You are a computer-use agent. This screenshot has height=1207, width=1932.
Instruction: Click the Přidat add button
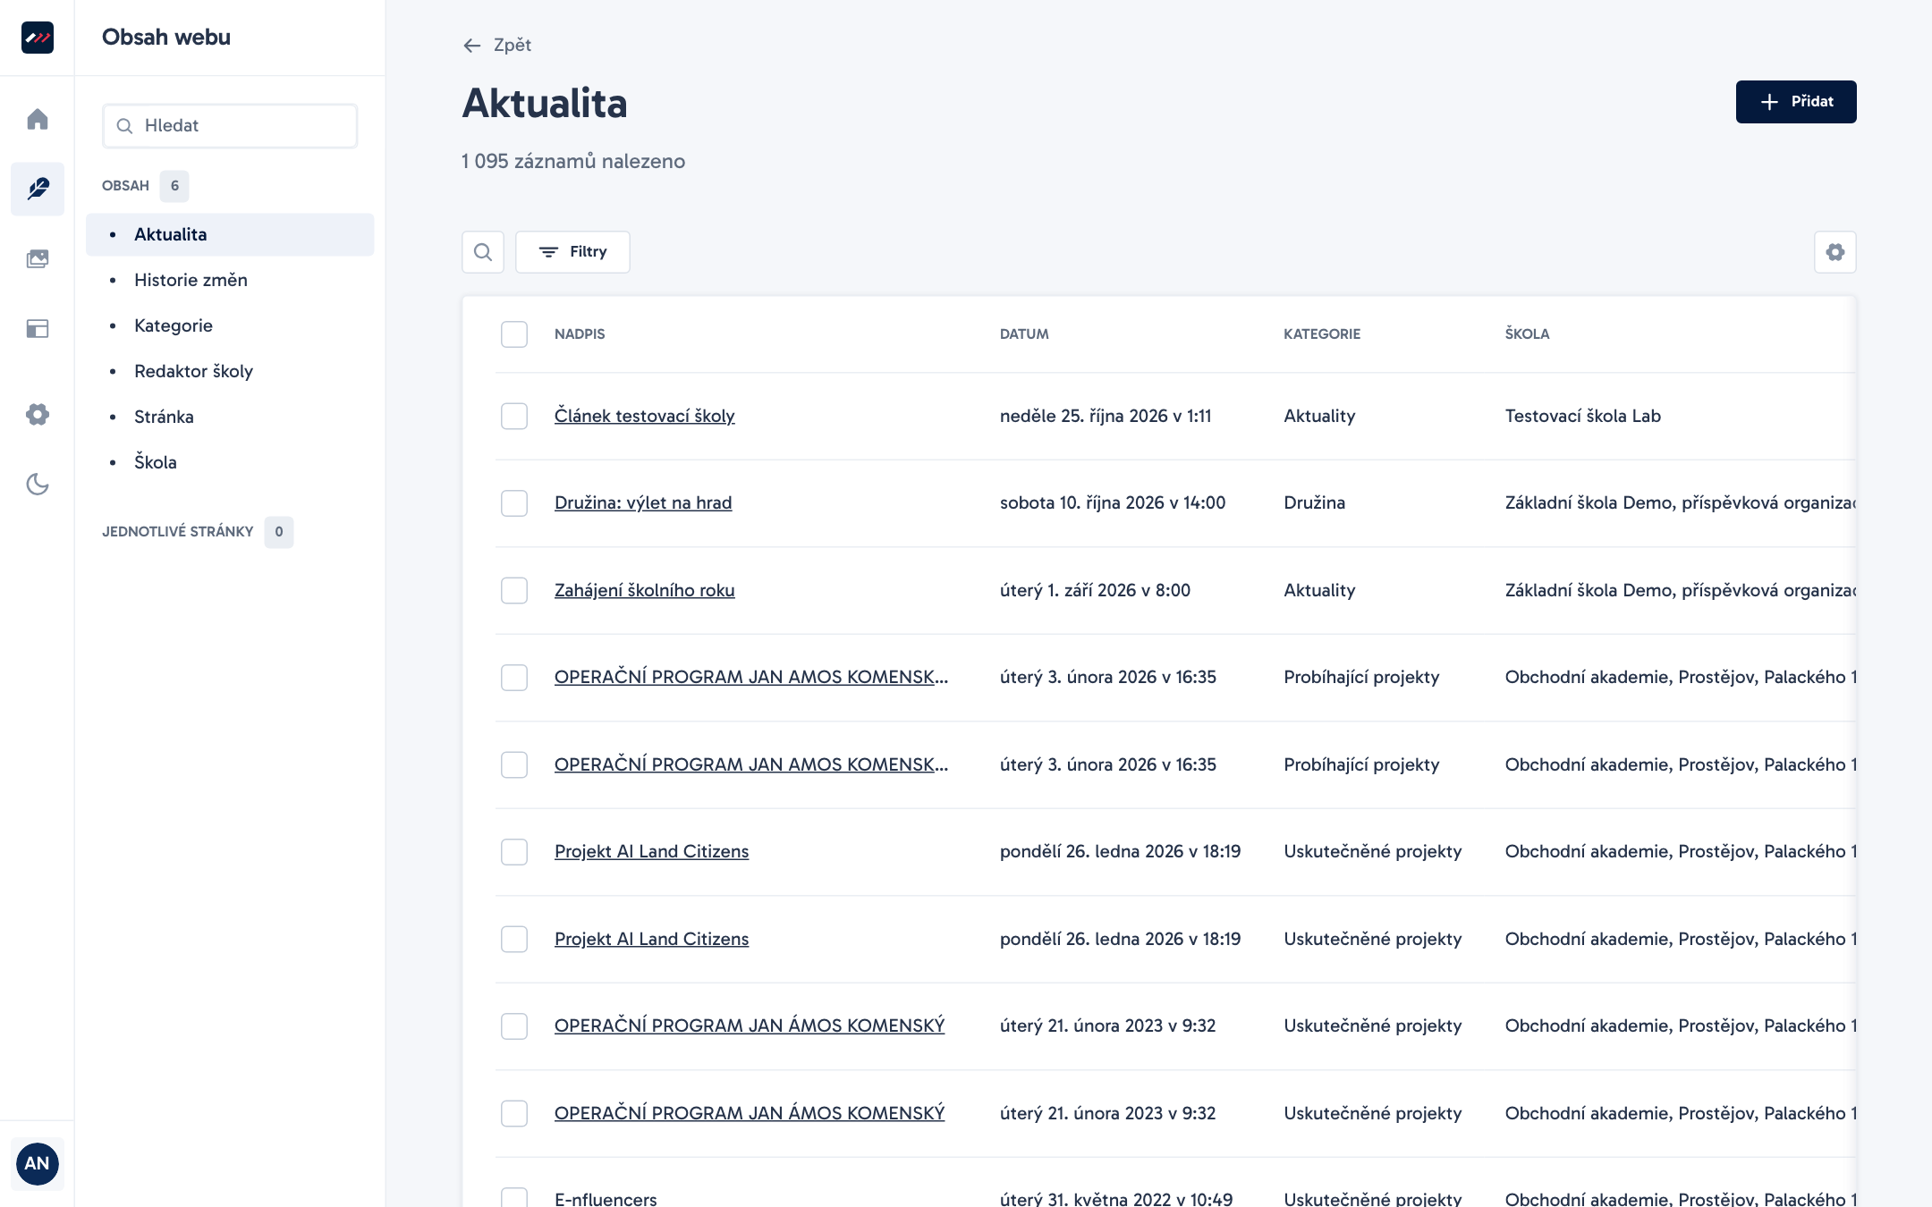pyautogui.click(x=1796, y=102)
